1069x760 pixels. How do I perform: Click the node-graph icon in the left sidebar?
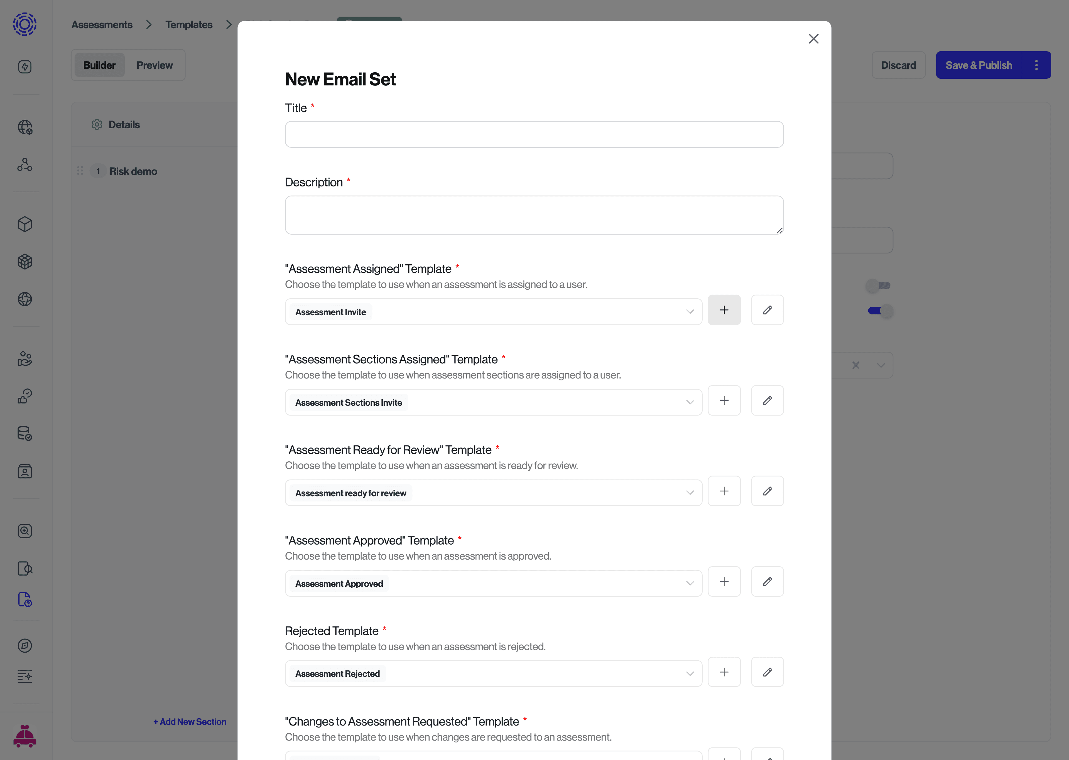click(25, 164)
